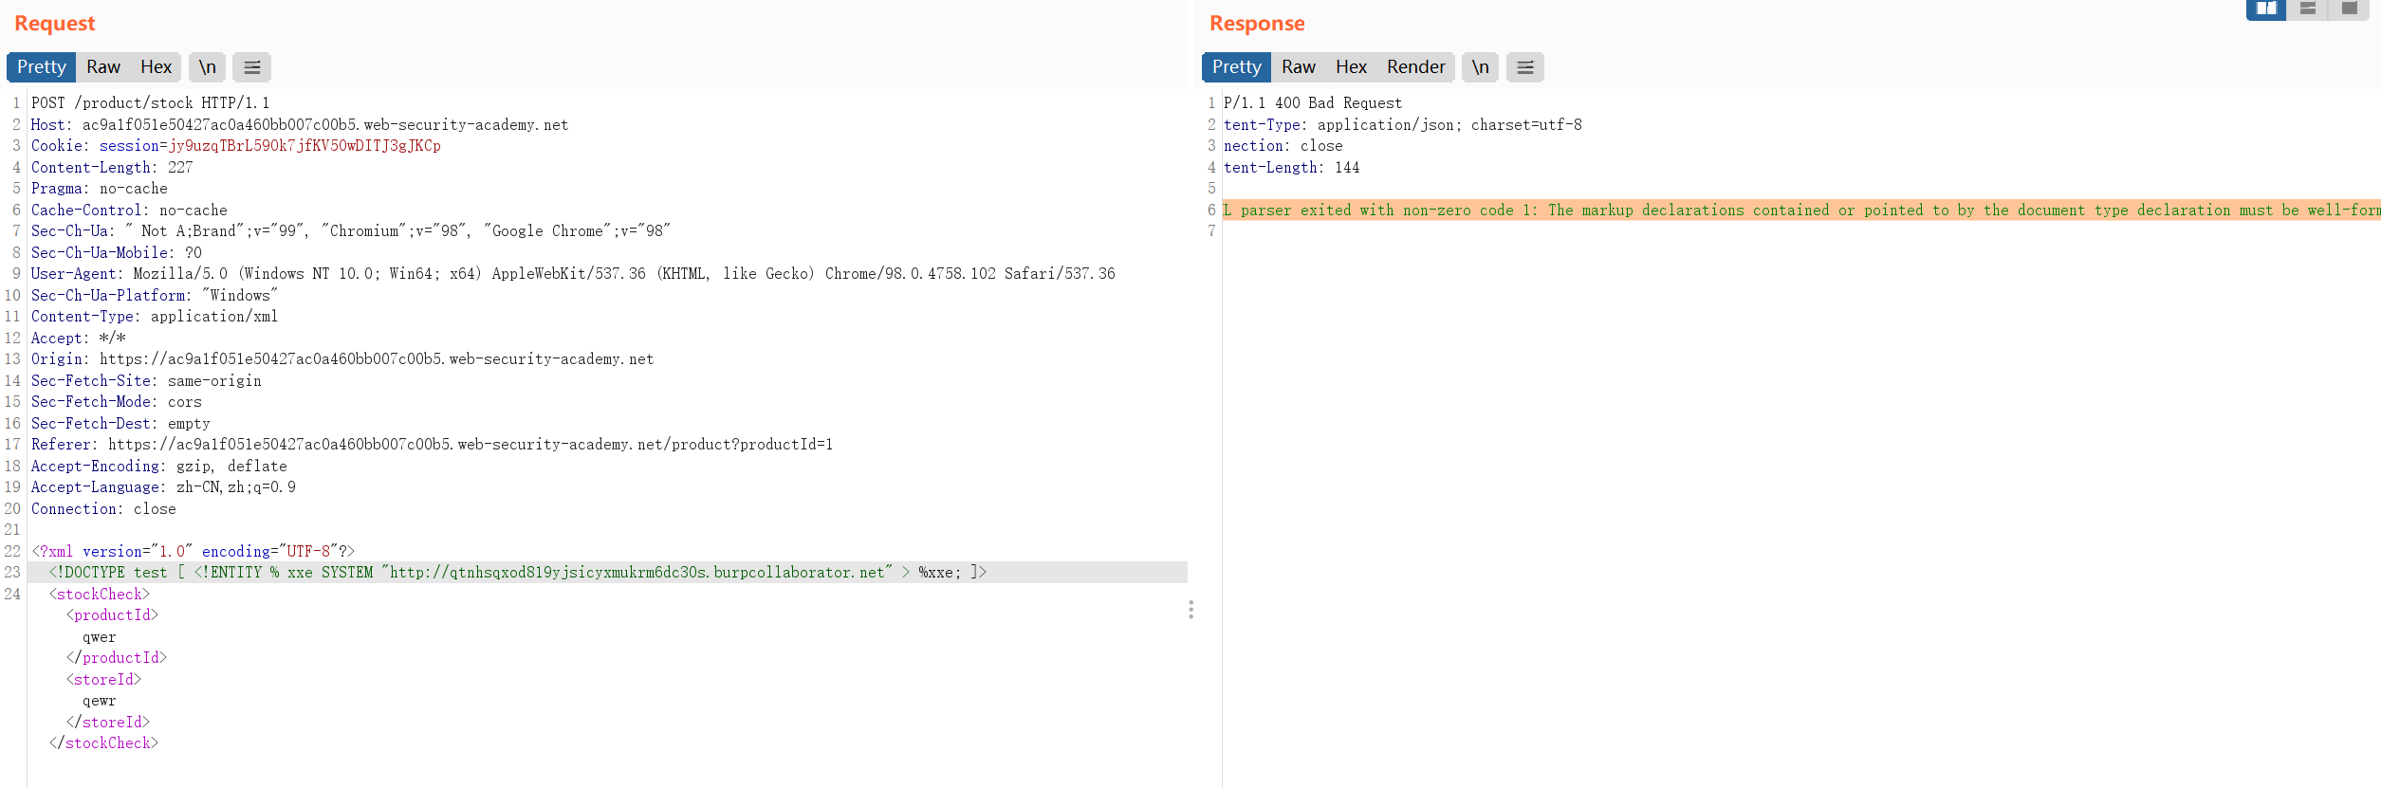This screenshot has height=788, width=2381.
Task: Open Render tab in Response panel
Action: point(1415,67)
